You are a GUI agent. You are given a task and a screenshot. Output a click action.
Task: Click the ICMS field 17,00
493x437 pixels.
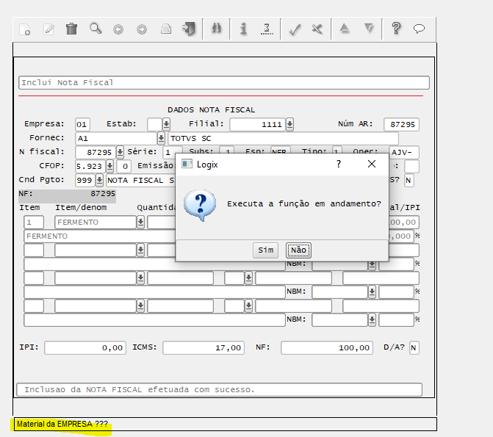(204, 347)
